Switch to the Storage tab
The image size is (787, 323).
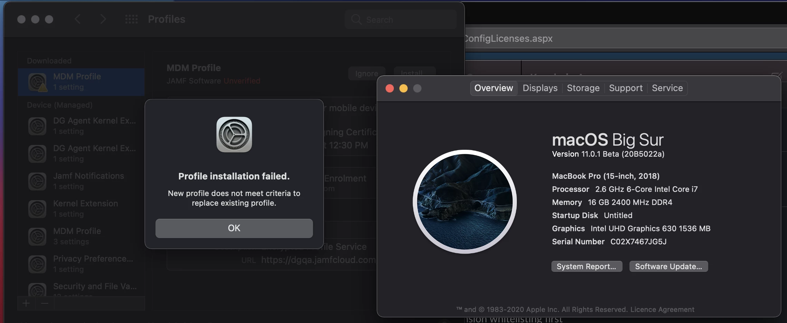[x=583, y=88]
